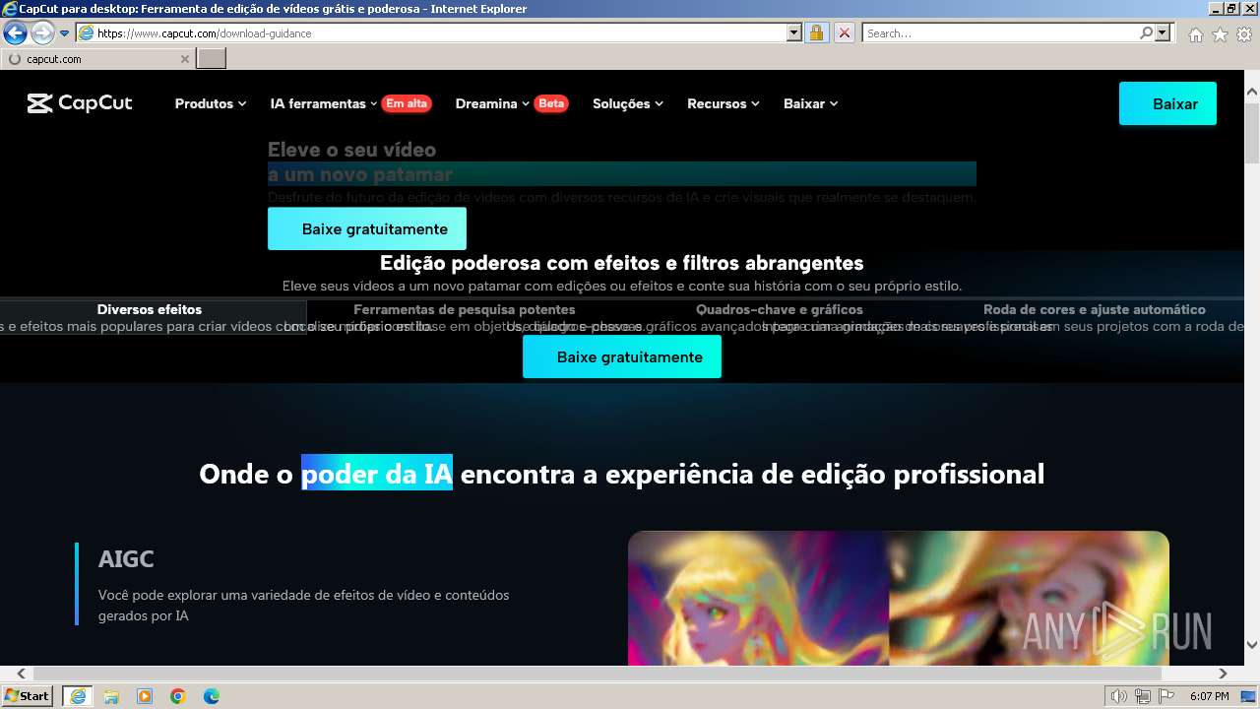Click the horizontal scrollbar thumb

(x=598, y=674)
